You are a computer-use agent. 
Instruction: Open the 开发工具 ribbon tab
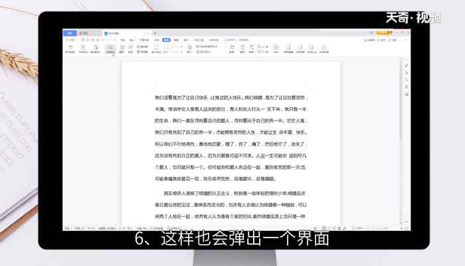[x=199, y=40]
